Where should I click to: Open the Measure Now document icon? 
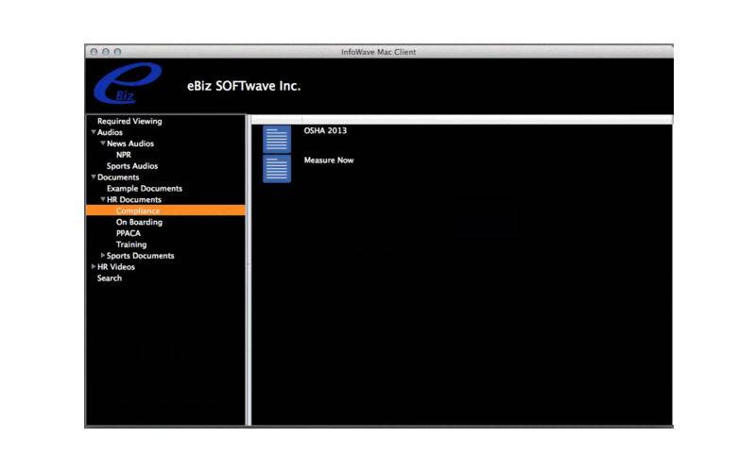[x=277, y=169]
